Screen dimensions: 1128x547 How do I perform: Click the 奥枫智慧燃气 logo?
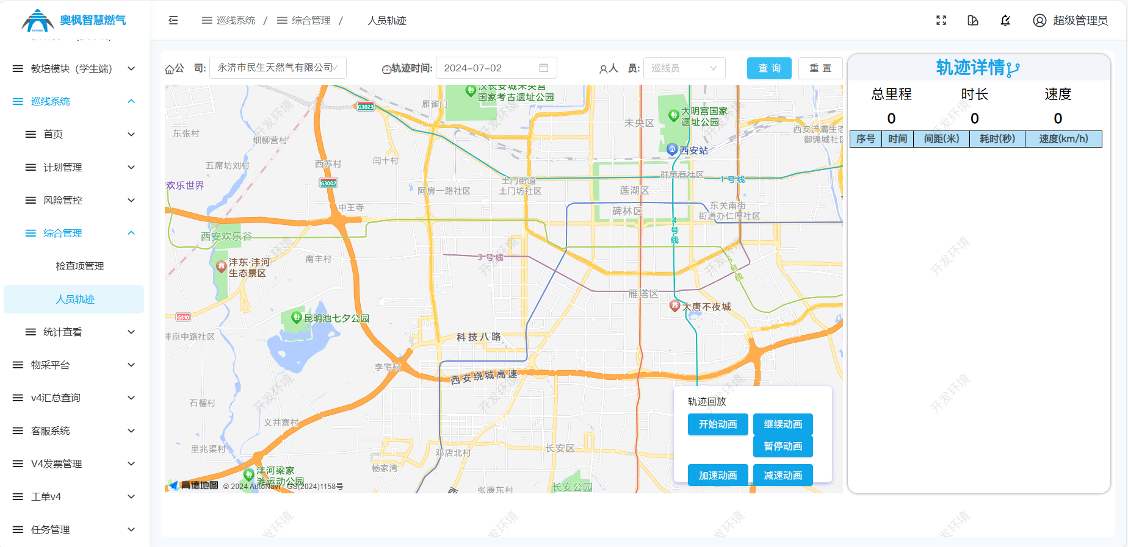[x=74, y=20]
